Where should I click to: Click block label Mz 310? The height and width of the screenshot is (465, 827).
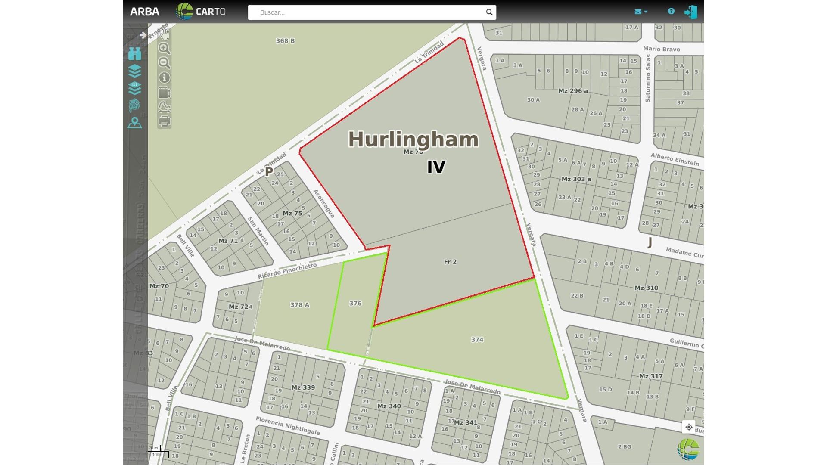646,288
